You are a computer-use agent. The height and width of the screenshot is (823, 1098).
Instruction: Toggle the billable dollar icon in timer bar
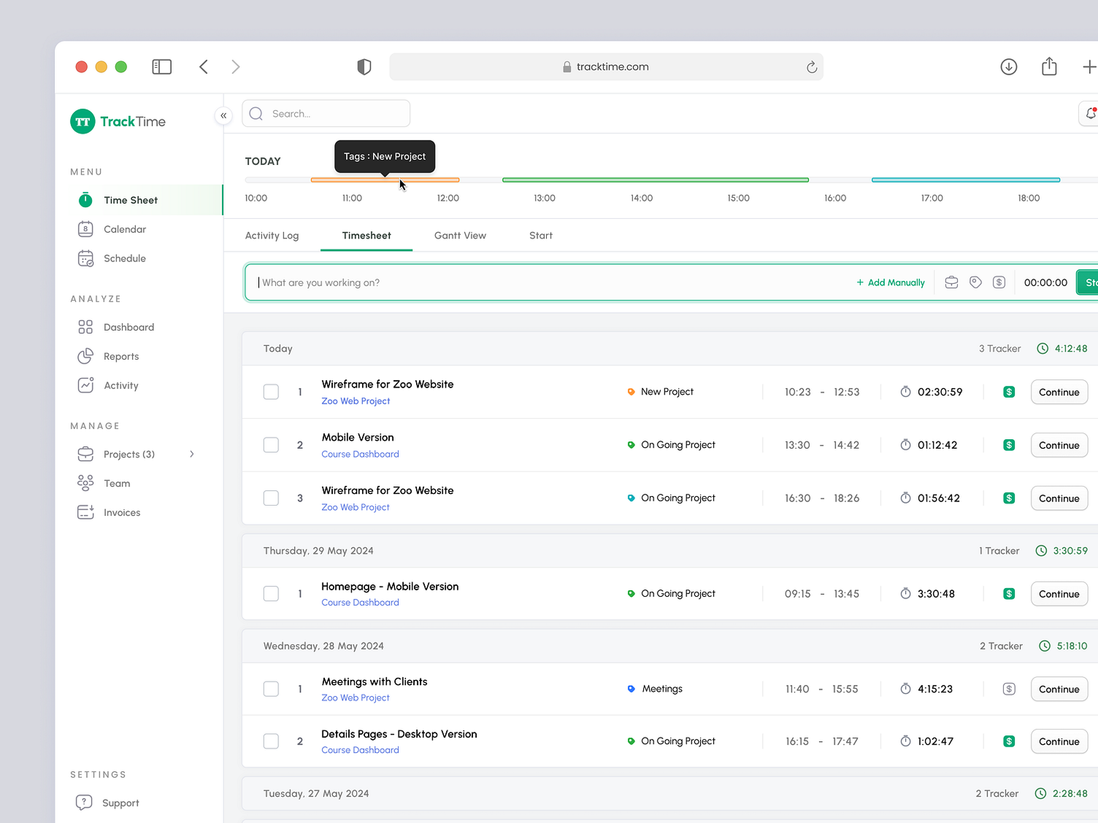tap(999, 282)
